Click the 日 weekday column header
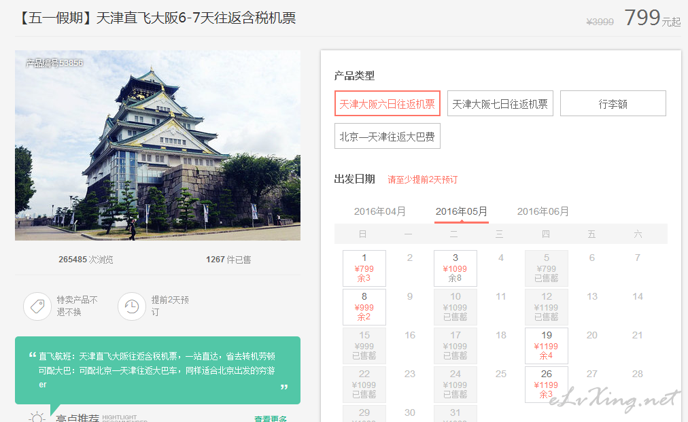This screenshot has width=688, height=422. pyautogui.click(x=362, y=234)
